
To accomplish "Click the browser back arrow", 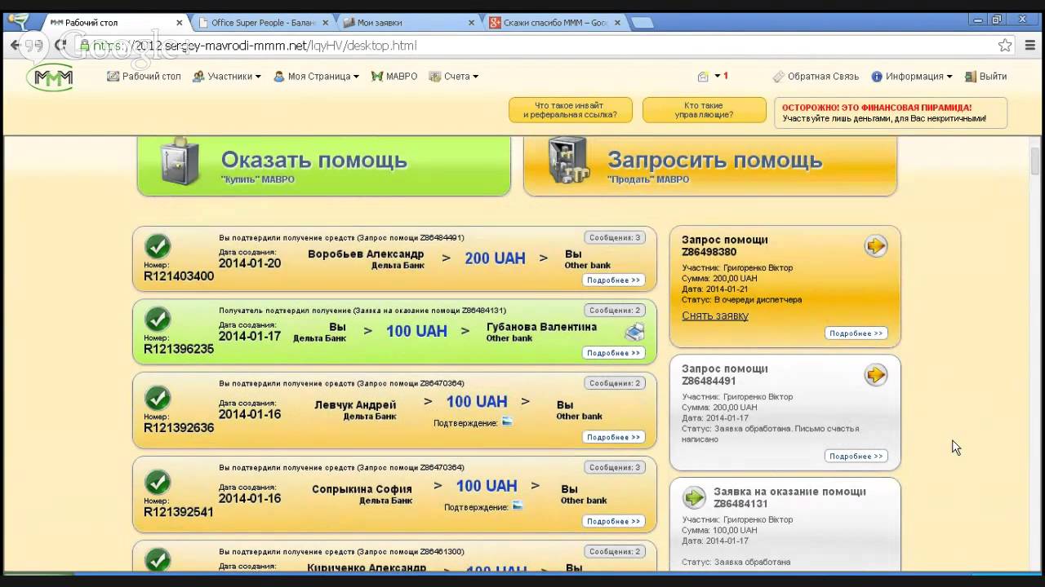I will 15,46.
